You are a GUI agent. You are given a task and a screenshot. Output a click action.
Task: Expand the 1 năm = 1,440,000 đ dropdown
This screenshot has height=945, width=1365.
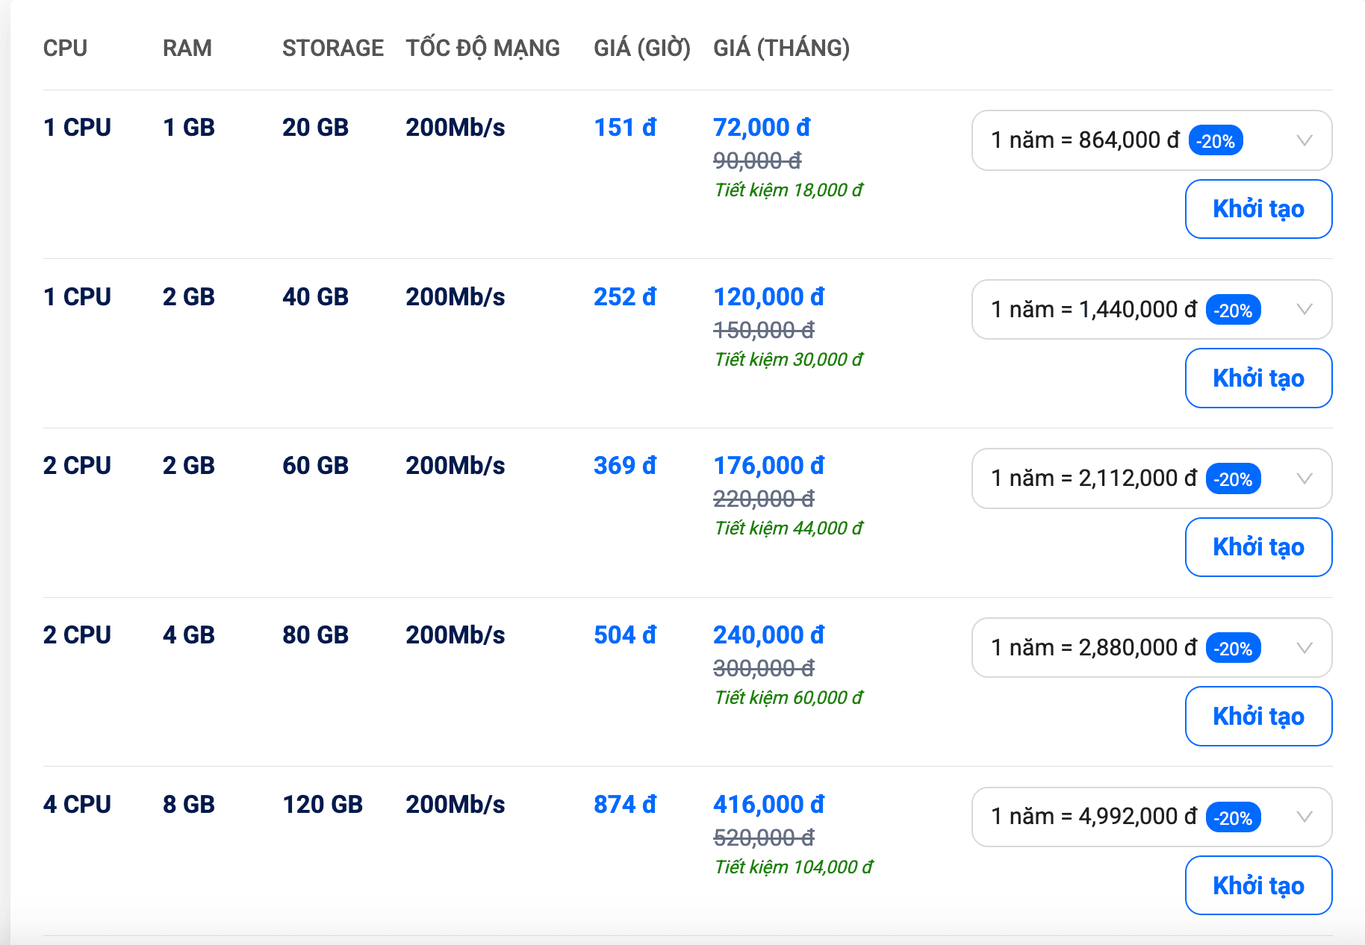pos(1151,310)
